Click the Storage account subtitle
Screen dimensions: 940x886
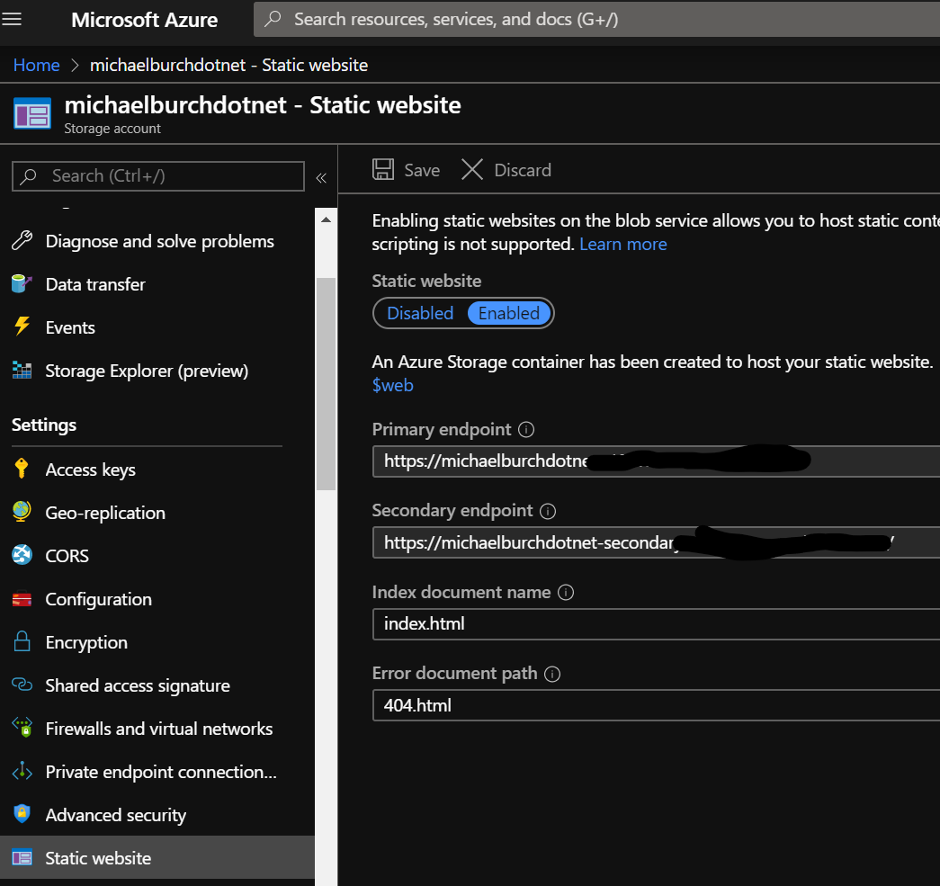[x=112, y=129]
